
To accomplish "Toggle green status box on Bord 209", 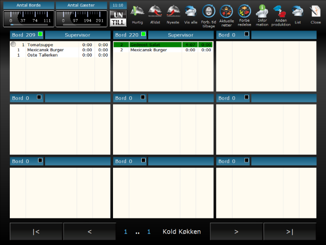I will [40, 34].
